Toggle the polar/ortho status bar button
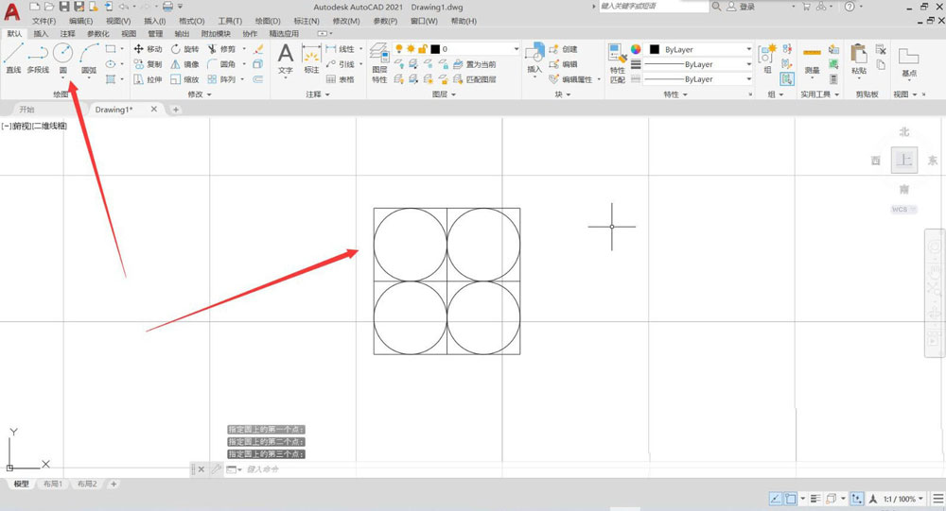The width and height of the screenshot is (946, 511). click(776, 499)
